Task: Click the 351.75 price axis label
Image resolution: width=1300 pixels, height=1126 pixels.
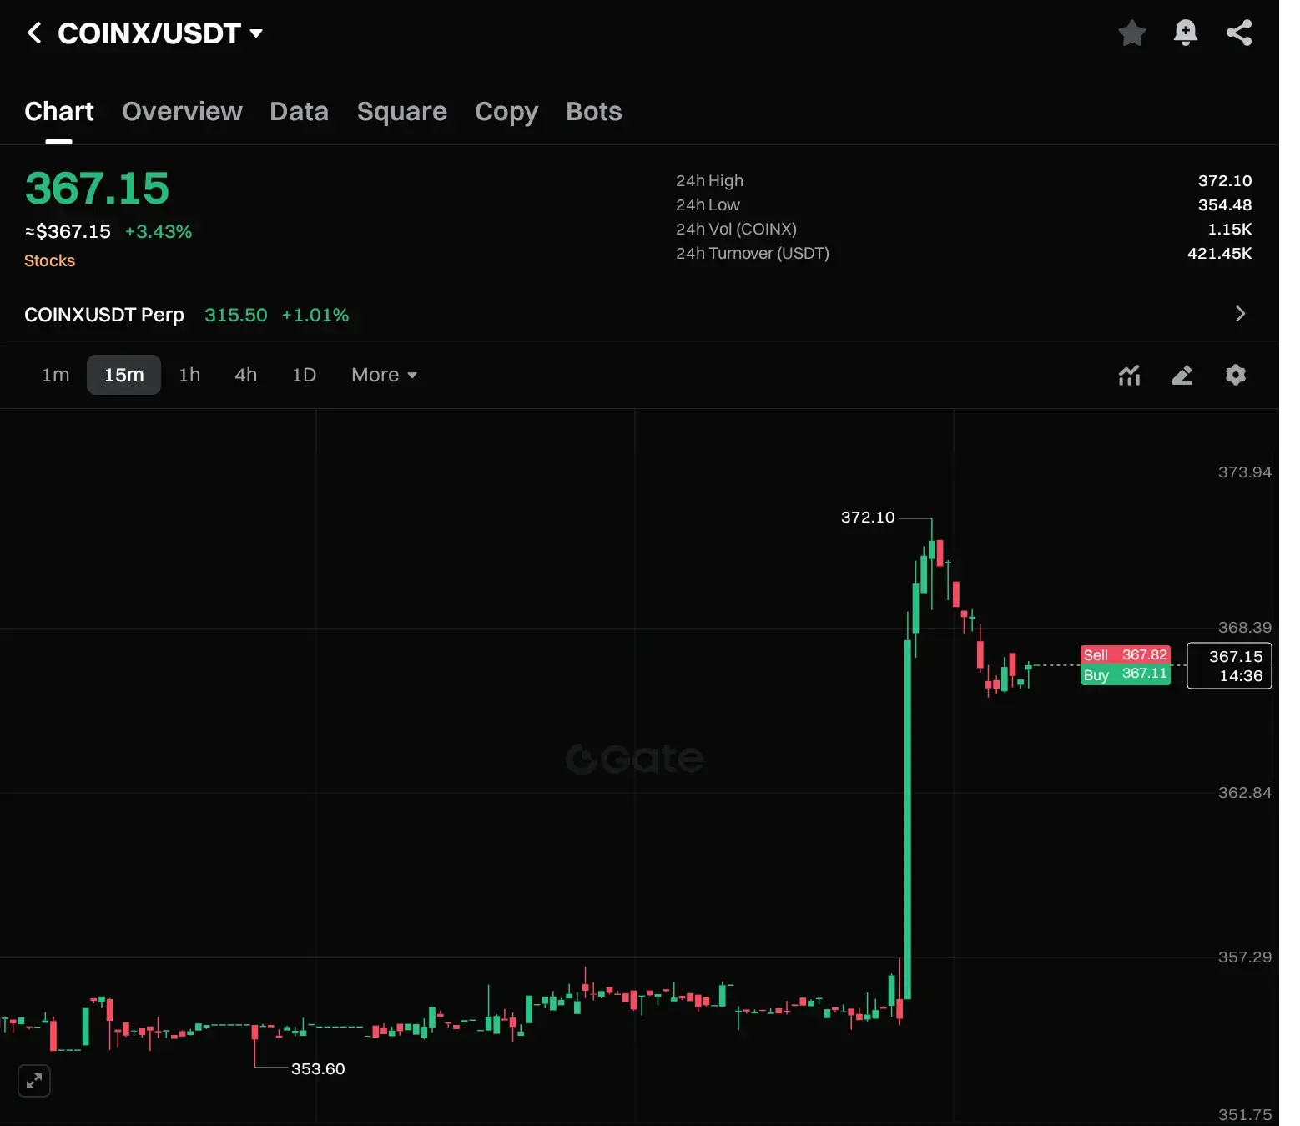Action: [1245, 1115]
